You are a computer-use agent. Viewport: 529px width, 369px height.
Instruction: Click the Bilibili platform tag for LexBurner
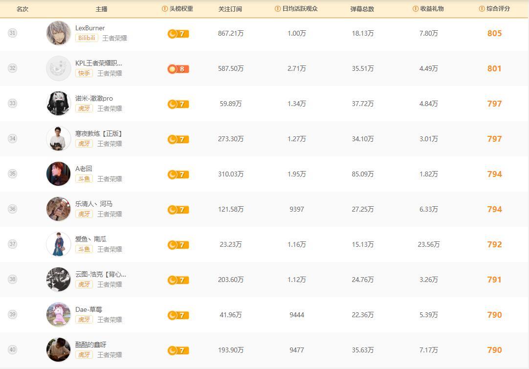point(87,38)
